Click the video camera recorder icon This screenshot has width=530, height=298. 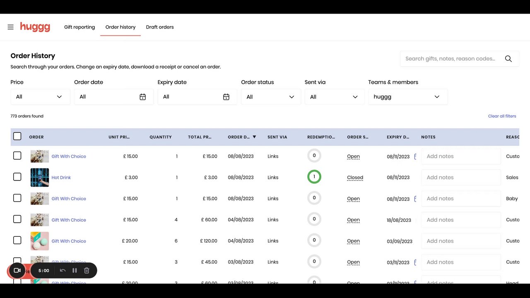[x=17, y=271]
